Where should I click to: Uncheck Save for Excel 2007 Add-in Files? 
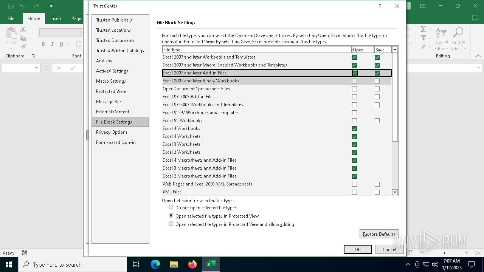tap(377, 73)
